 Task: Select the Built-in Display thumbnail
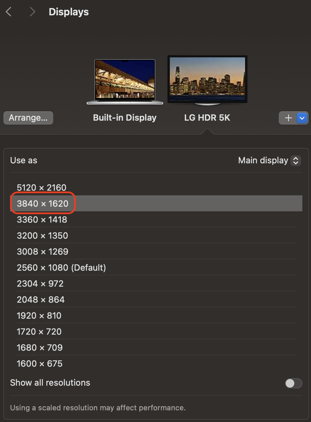pos(125,82)
